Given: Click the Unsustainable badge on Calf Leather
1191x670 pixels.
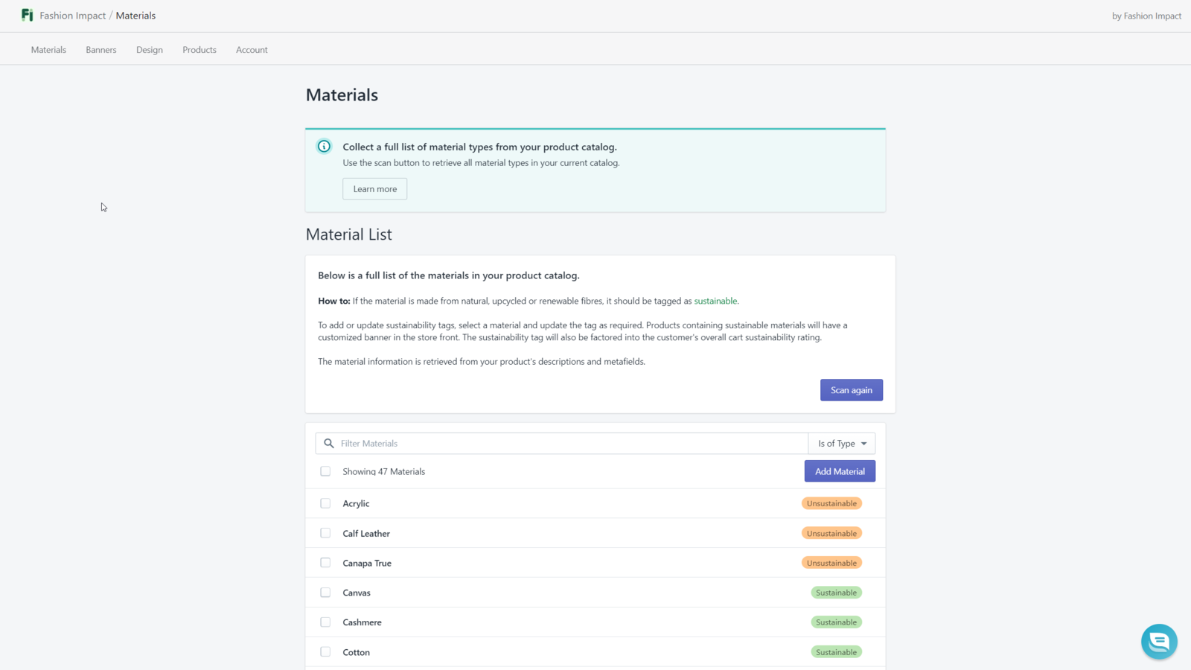Looking at the screenshot, I should (x=831, y=533).
